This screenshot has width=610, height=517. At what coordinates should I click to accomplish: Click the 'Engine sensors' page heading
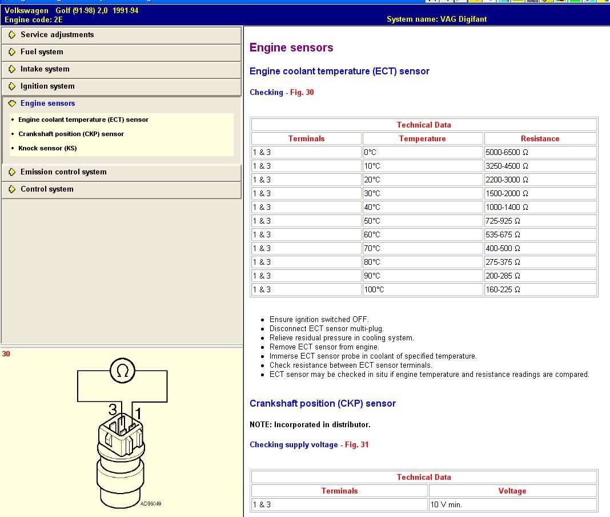(291, 47)
